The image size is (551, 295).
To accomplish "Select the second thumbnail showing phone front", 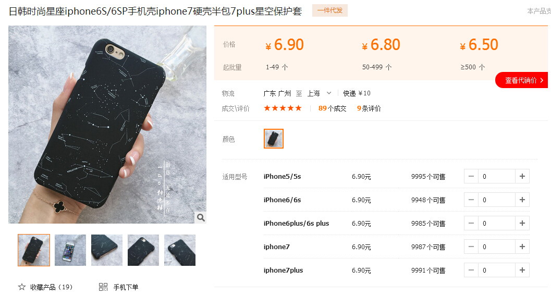I will coord(70,250).
